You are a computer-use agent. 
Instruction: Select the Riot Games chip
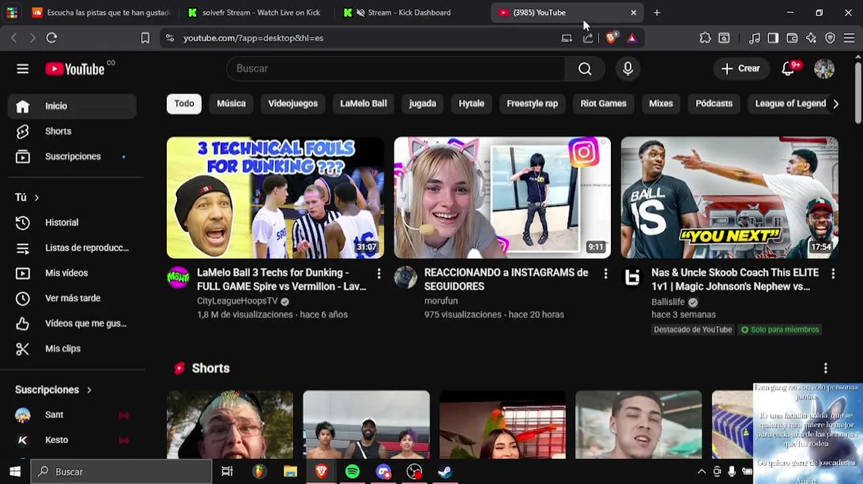[x=604, y=104]
